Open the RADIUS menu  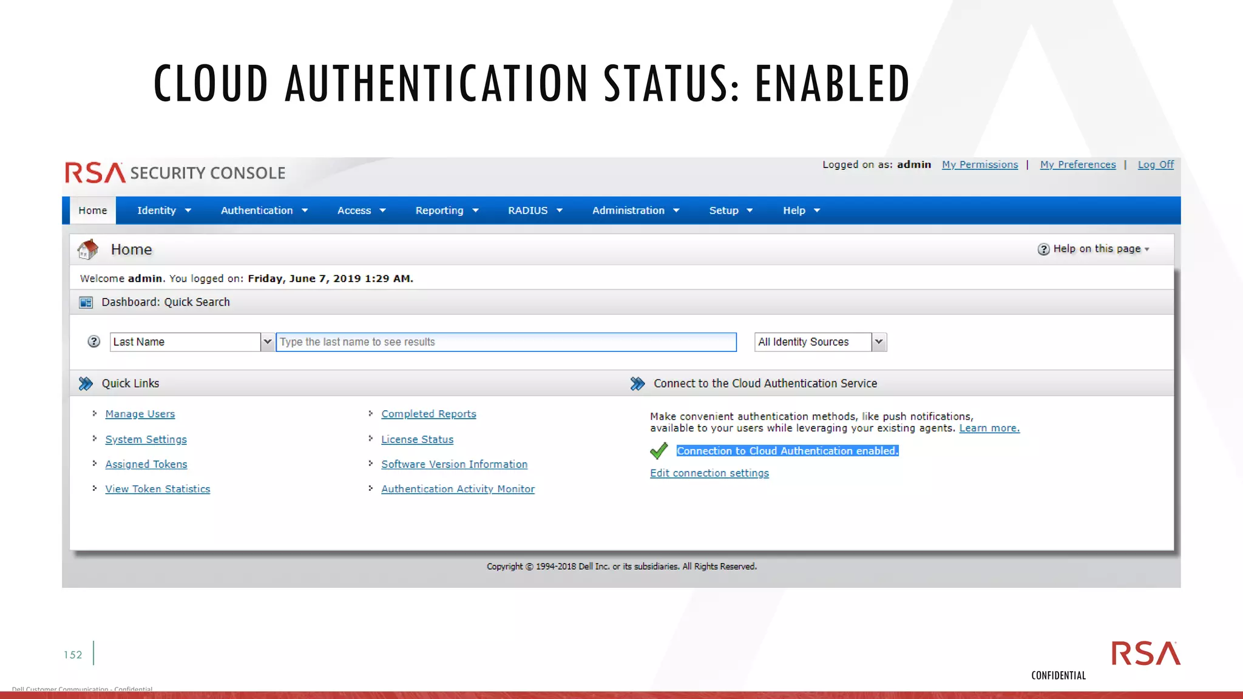(528, 211)
